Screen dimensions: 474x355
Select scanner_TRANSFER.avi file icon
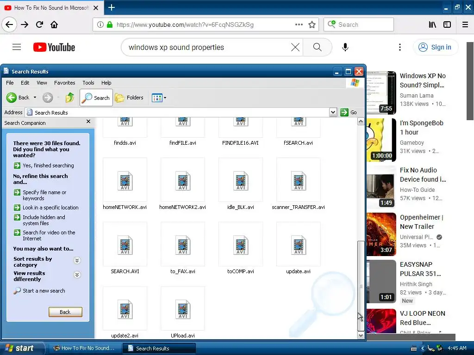point(299,181)
